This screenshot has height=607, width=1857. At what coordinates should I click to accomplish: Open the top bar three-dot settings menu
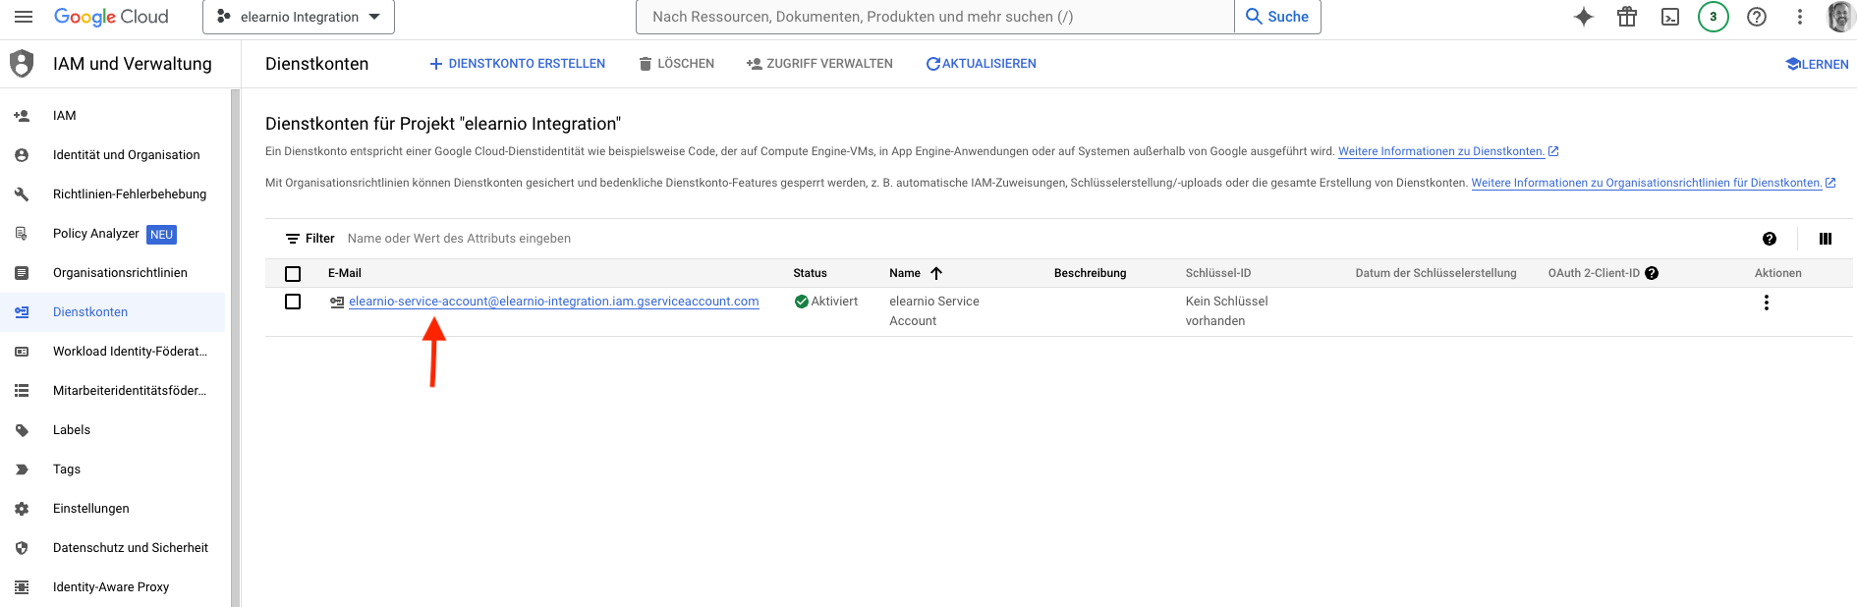[x=1800, y=17]
